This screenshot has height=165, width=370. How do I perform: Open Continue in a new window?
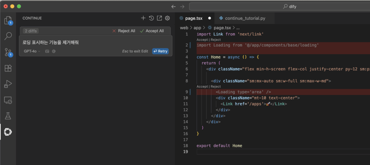159,18
